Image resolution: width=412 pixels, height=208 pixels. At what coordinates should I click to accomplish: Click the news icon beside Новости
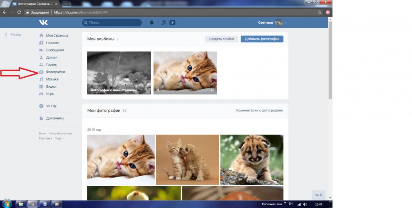point(41,43)
